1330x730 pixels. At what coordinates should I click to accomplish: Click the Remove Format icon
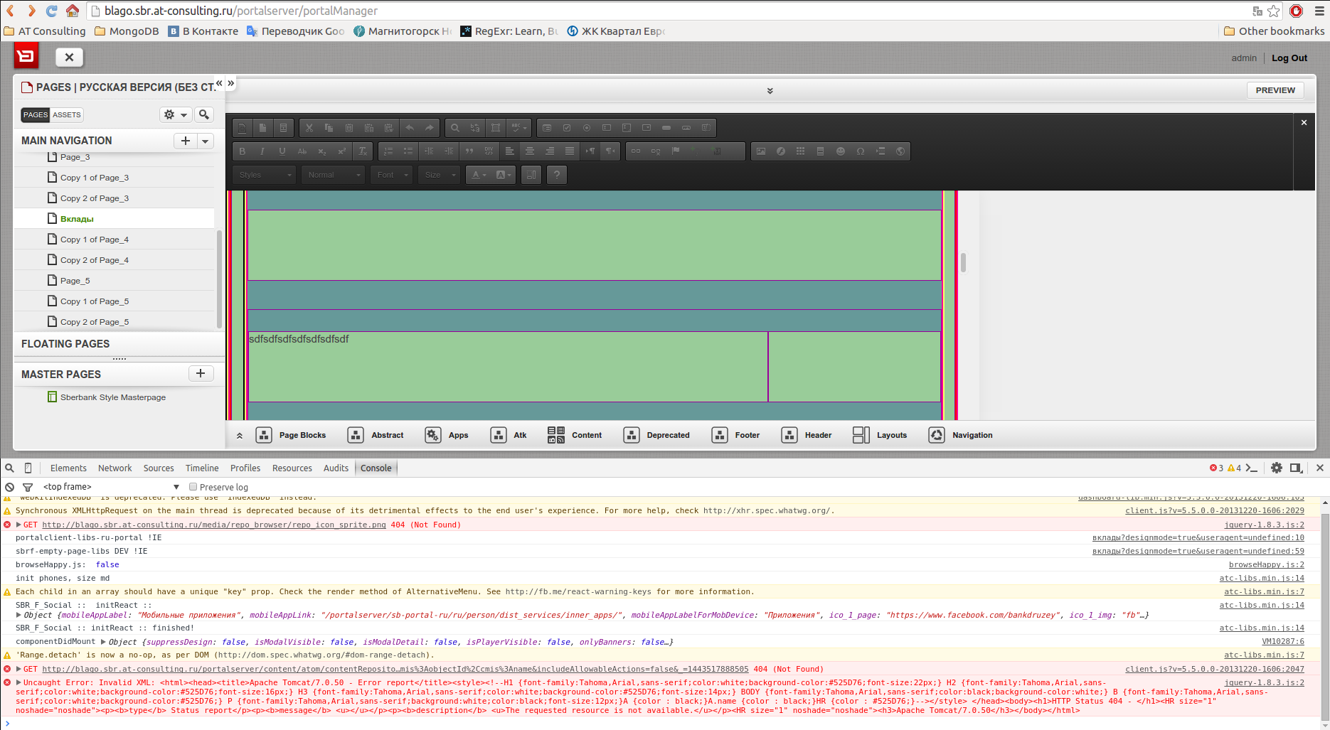(x=363, y=151)
